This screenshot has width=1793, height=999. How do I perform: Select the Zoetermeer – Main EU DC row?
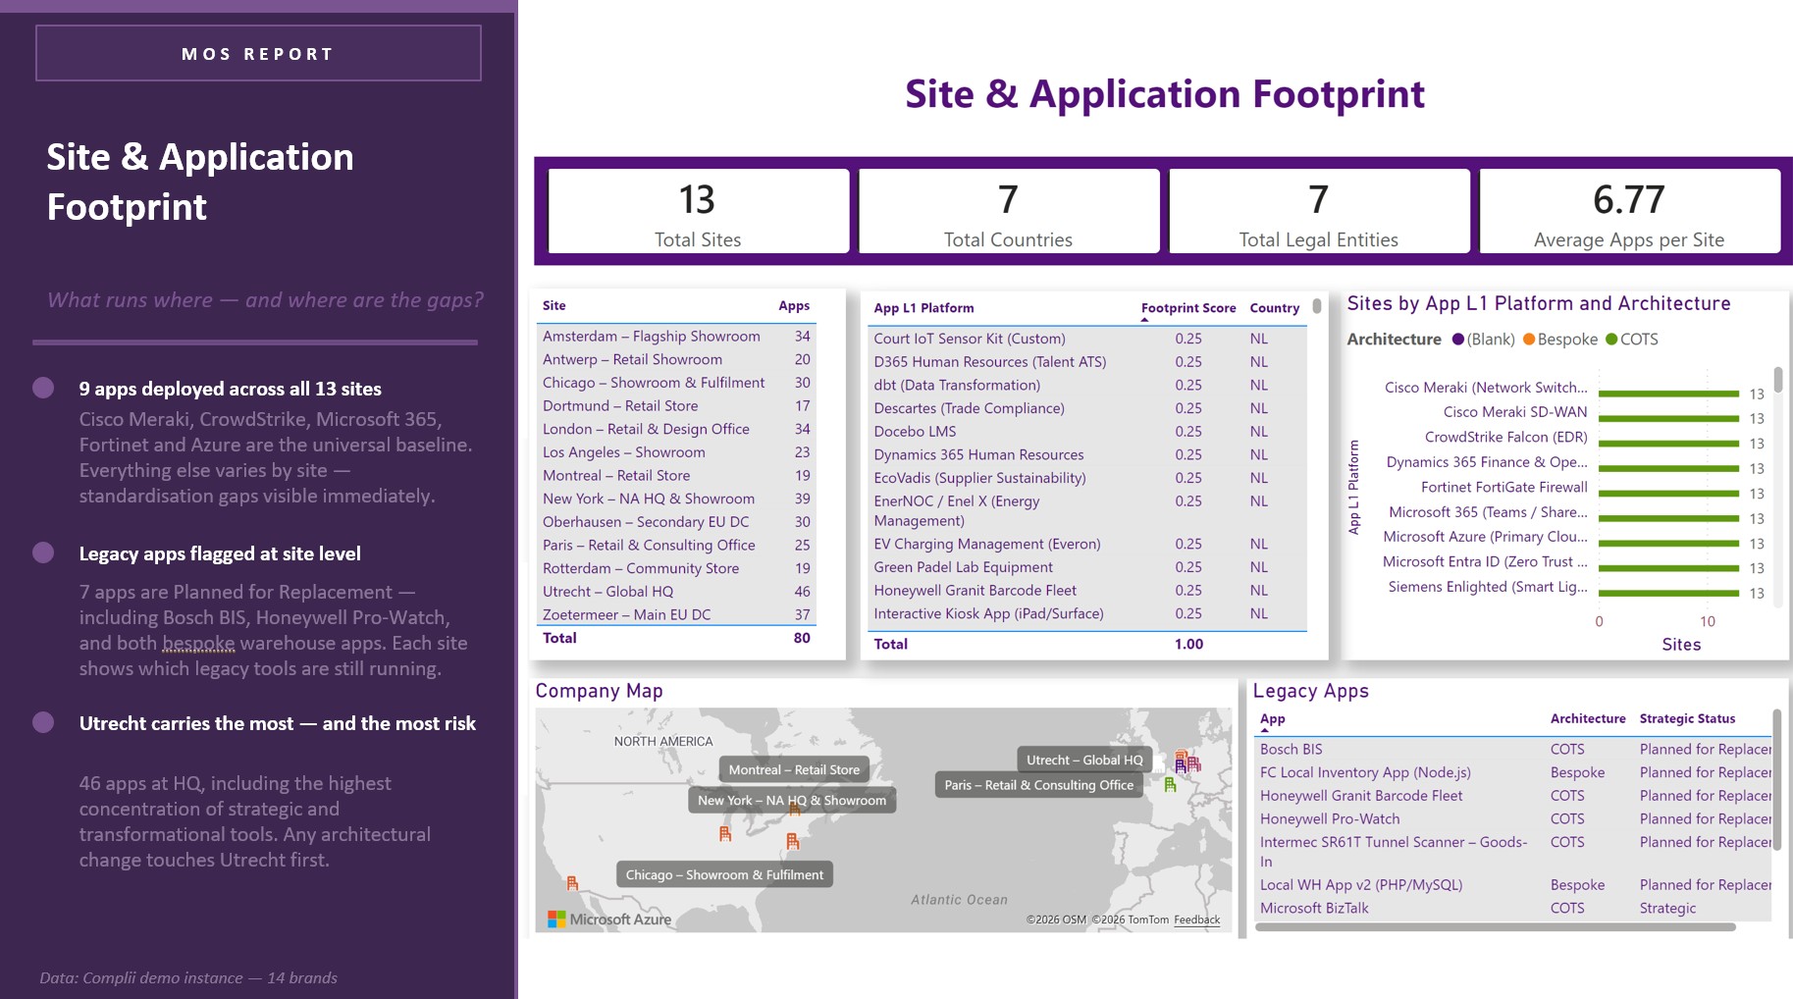point(677,614)
